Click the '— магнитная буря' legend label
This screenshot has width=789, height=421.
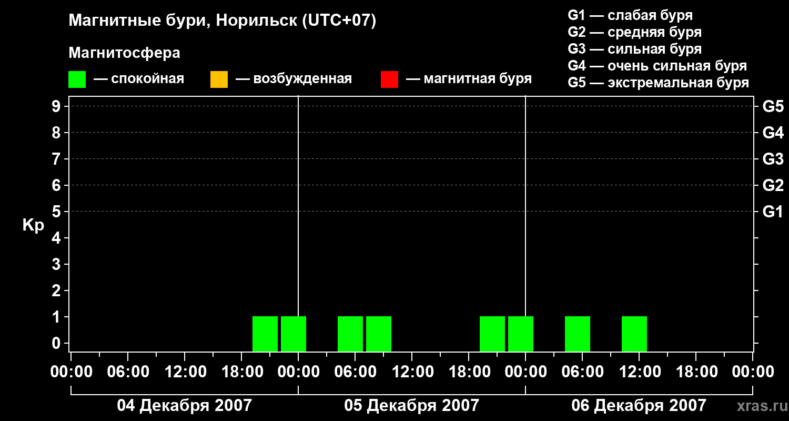(469, 79)
